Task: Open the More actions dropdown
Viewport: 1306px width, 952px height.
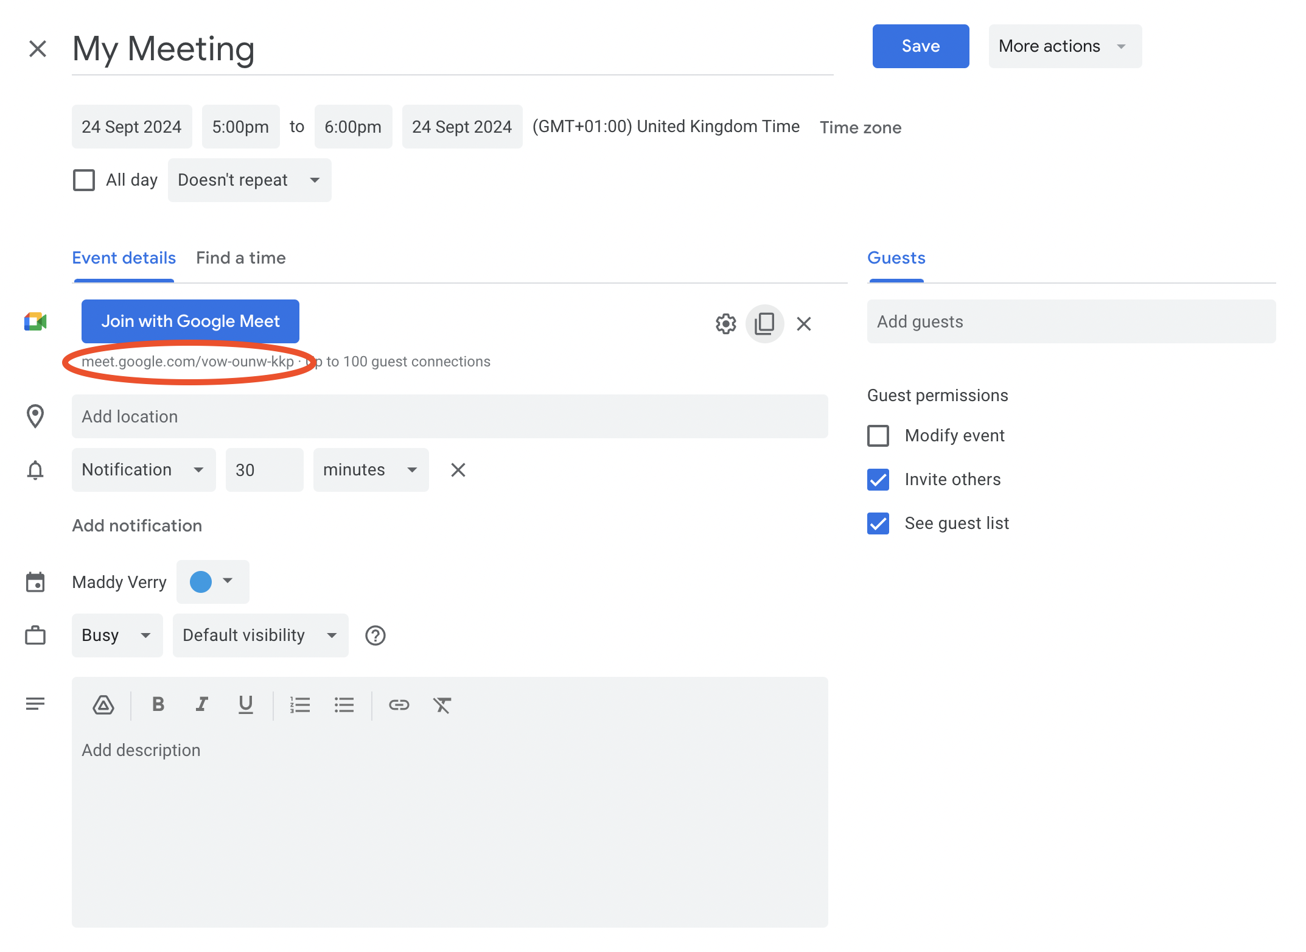Action: pos(1065,46)
